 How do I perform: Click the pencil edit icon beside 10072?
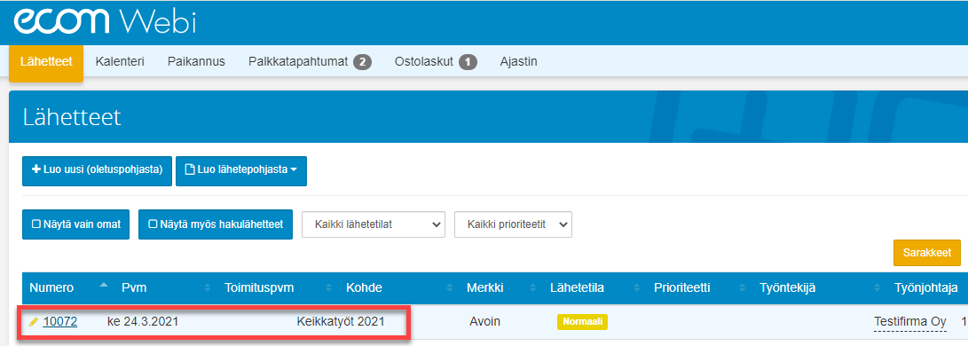pos(34,322)
